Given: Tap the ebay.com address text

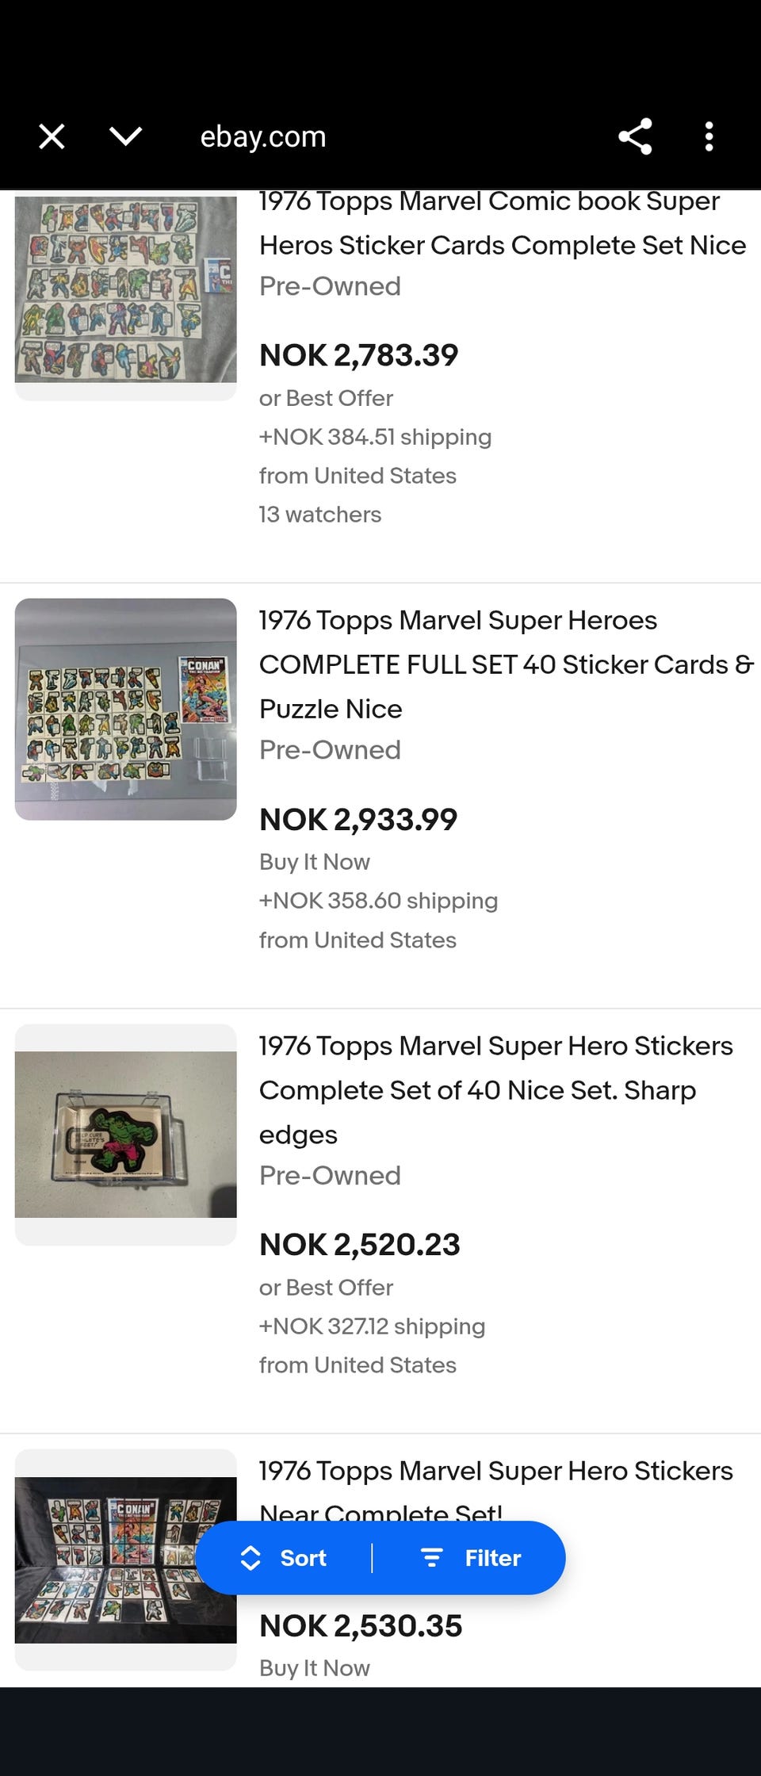Looking at the screenshot, I should 262,136.
